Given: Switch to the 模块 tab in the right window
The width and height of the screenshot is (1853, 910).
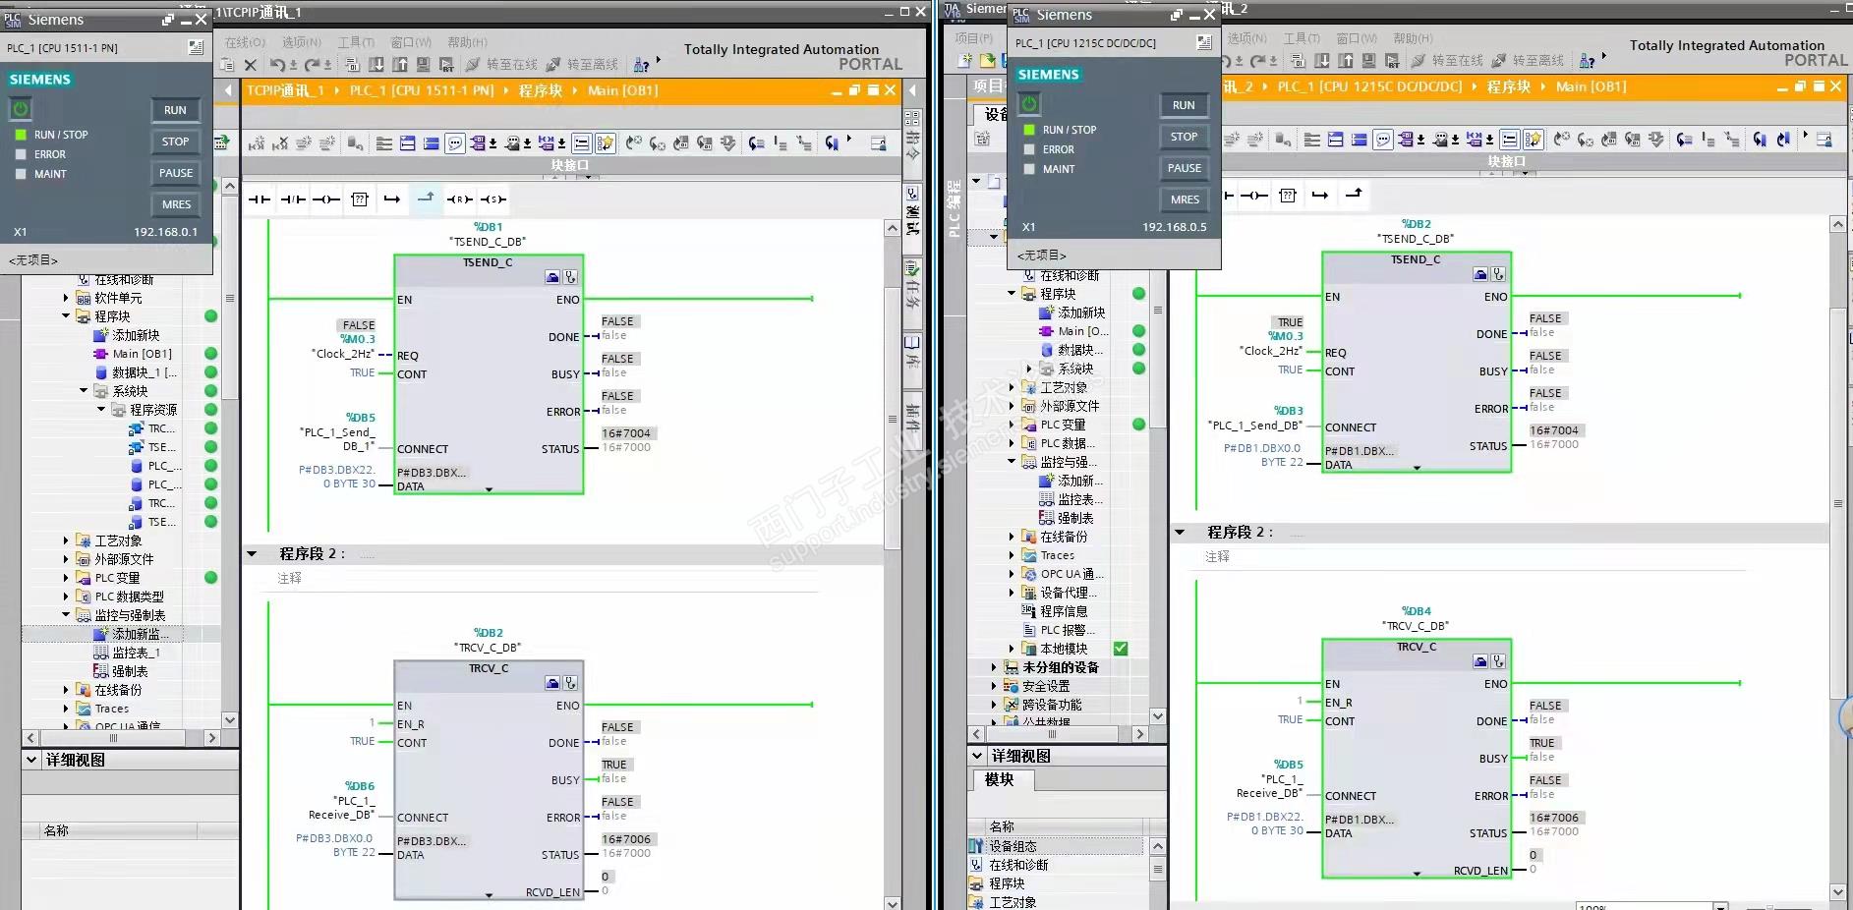Looking at the screenshot, I should pos(999,780).
